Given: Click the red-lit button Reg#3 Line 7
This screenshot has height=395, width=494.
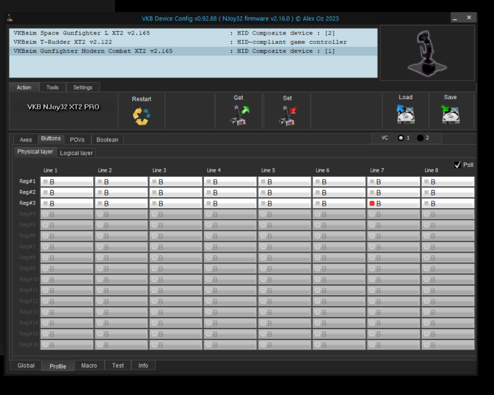Looking at the screenshot, I should (393, 203).
